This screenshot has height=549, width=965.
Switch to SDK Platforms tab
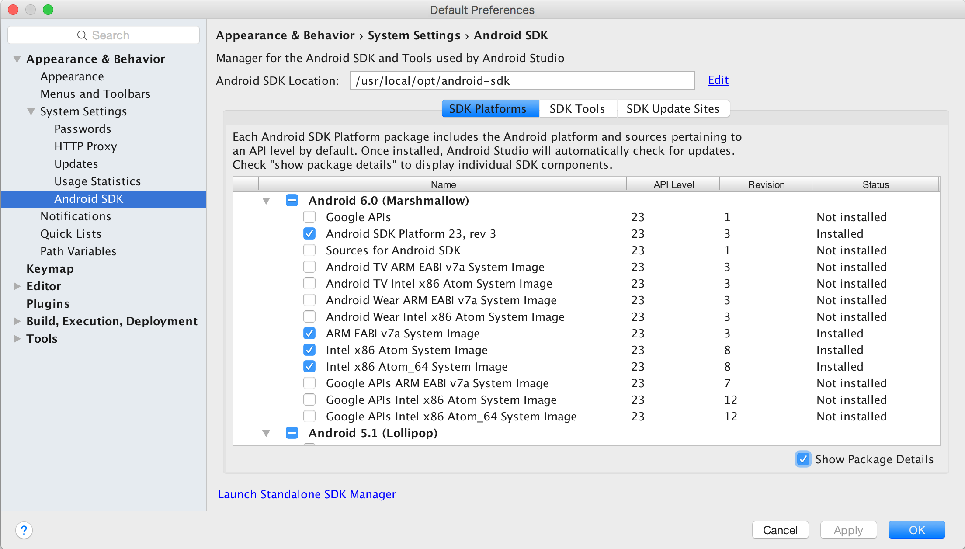click(490, 109)
